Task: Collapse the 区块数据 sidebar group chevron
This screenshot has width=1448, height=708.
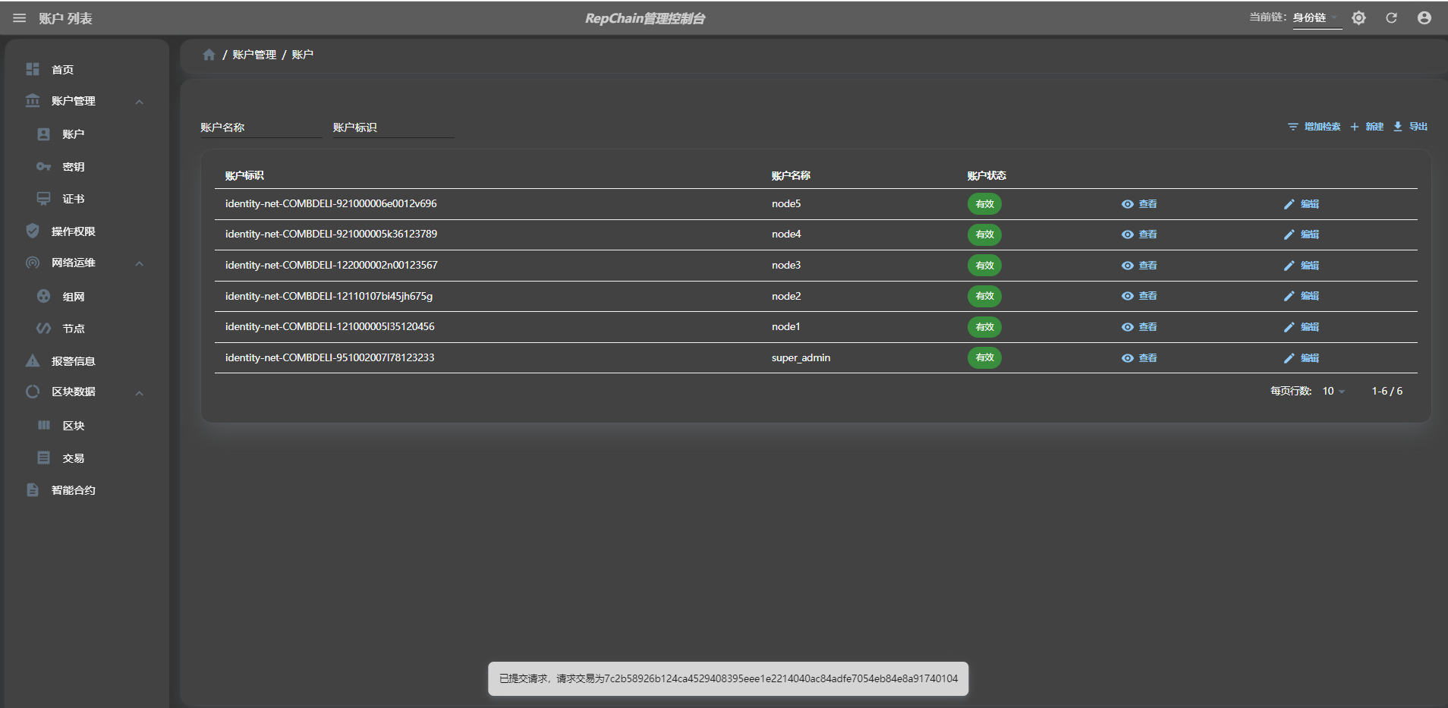Action: point(140,393)
